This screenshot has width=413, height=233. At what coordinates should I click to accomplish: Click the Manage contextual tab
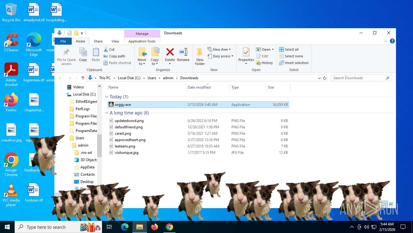click(142, 34)
